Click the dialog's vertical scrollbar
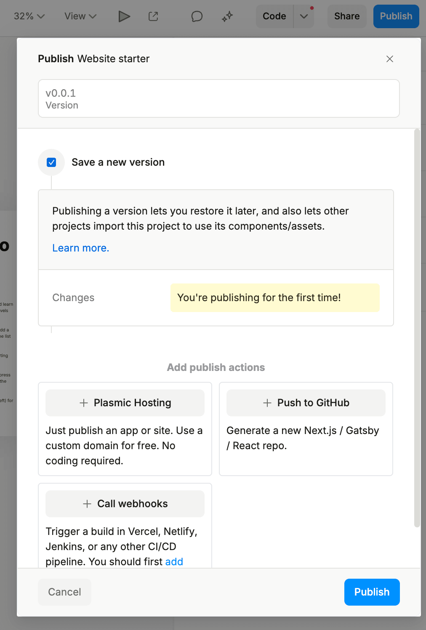The height and width of the screenshot is (630, 426). click(x=417, y=328)
